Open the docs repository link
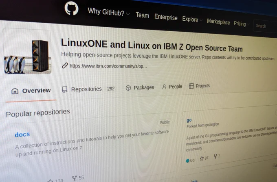Image resolution: width=277 pixels, height=182 pixels. [22, 134]
